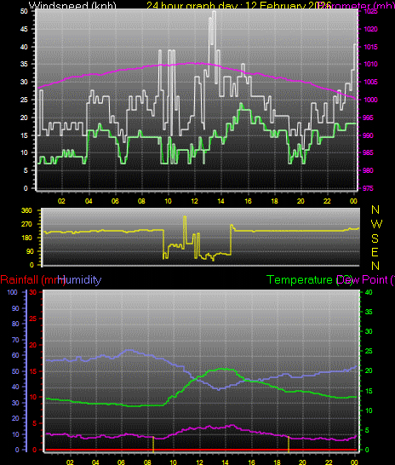Select the 1015 barometer axis value
This screenshot has height=465, width=395.
(370, 47)
